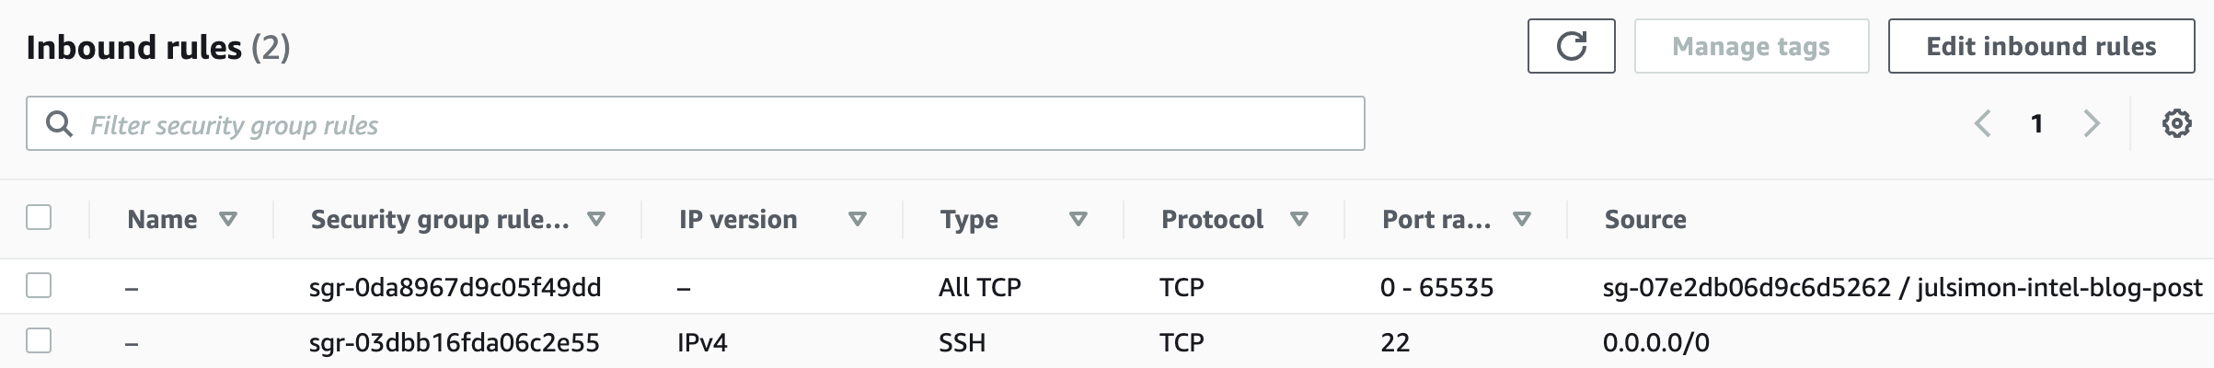Click the search magnifier icon

pos(60,124)
